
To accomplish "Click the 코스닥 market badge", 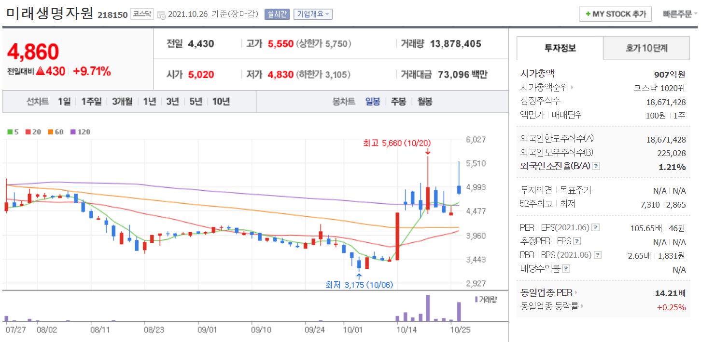I will tap(142, 14).
